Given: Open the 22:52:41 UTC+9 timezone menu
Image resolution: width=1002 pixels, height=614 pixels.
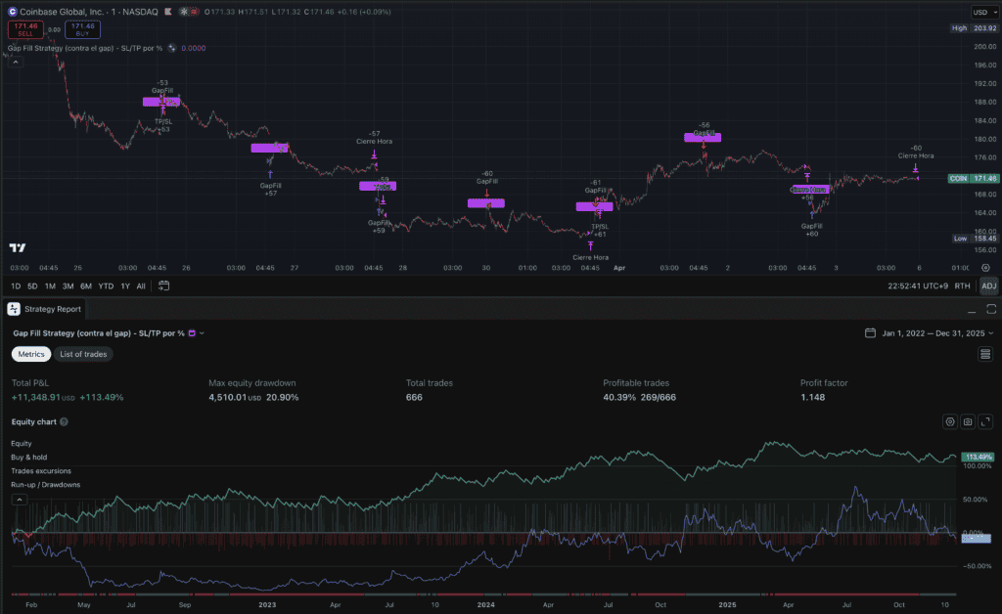Looking at the screenshot, I should [x=918, y=285].
